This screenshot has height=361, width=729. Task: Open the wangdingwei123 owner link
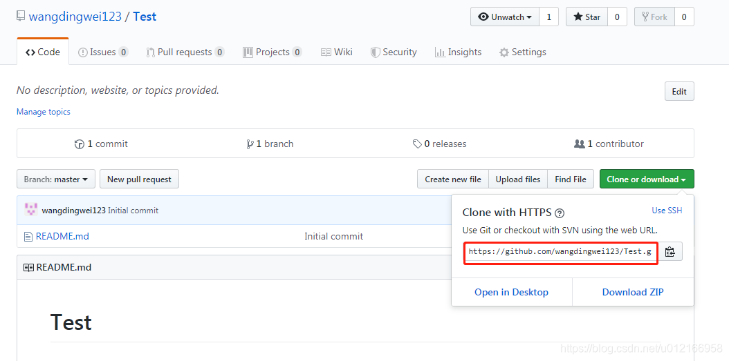point(75,17)
